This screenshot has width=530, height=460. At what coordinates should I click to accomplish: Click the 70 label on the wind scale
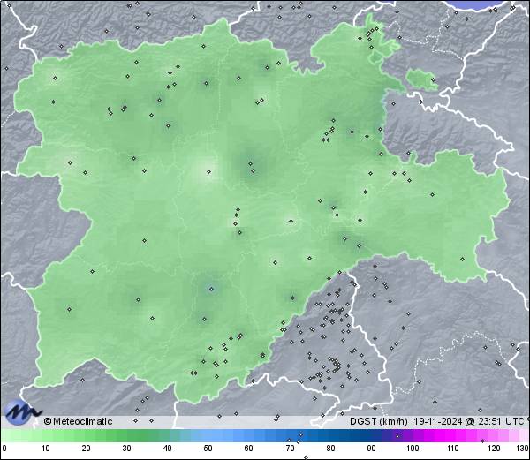290,449
